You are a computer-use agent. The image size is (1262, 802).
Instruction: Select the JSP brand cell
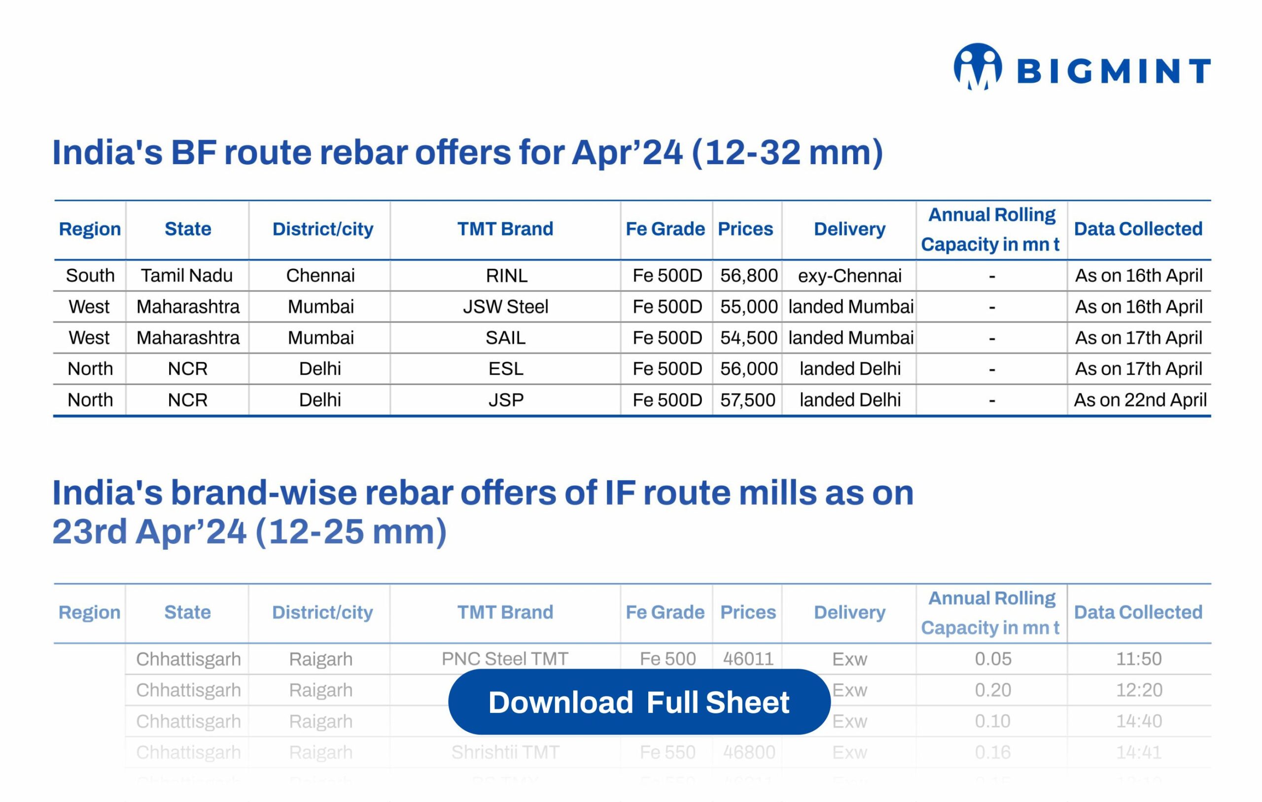505,400
